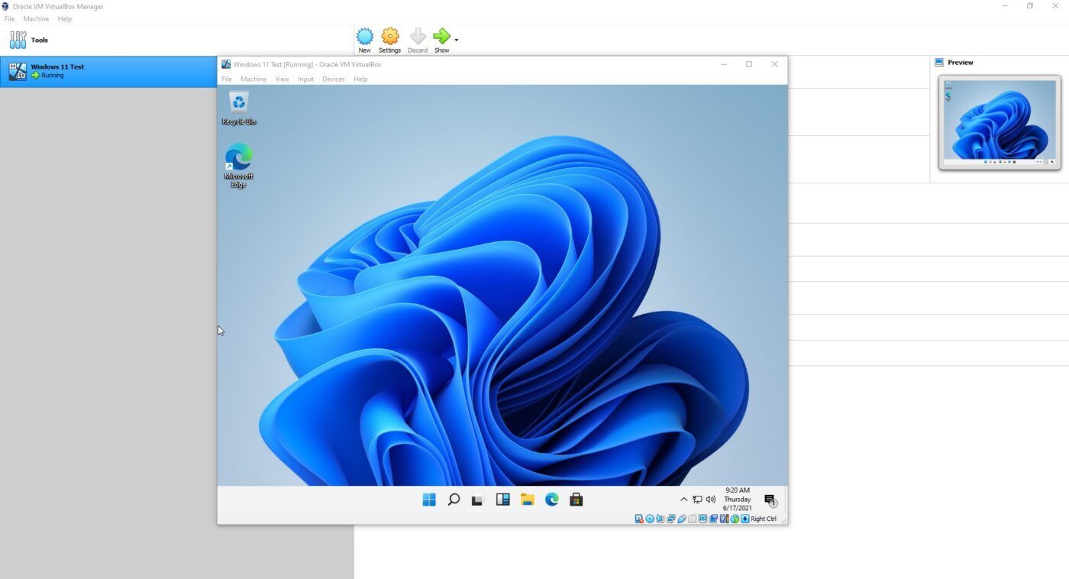Launch File Explorer from the guest taskbar
Image resolution: width=1069 pixels, height=579 pixels.
pos(527,500)
